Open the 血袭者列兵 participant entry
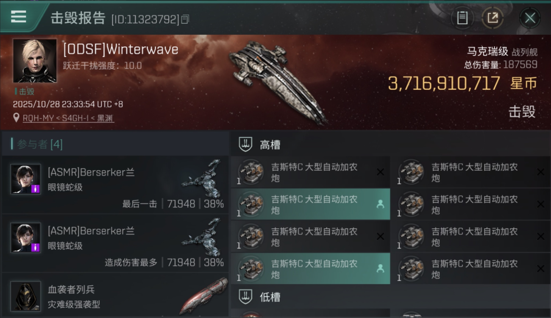This screenshot has height=318, width=551. 115,296
